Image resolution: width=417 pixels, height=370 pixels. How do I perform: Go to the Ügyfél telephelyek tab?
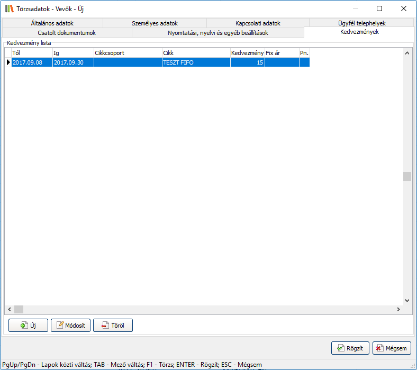pos(361,23)
